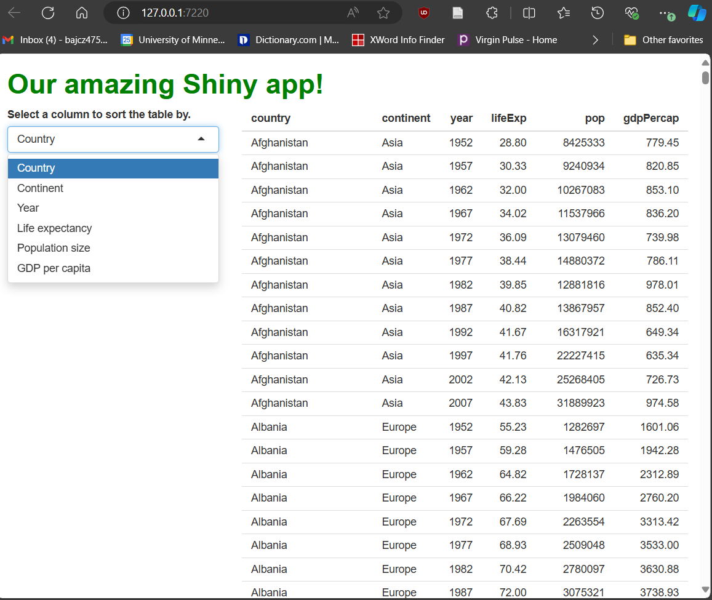
Task: Open XWord Info Finder bookmark
Action: click(x=398, y=39)
